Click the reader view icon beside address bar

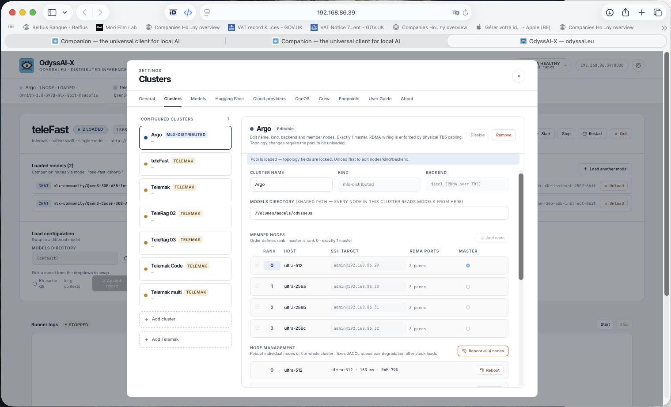207,12
